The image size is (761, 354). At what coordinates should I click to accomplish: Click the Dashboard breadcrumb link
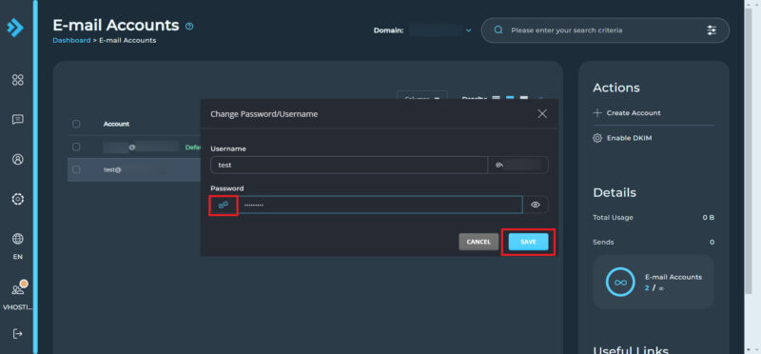coord(71,40)
